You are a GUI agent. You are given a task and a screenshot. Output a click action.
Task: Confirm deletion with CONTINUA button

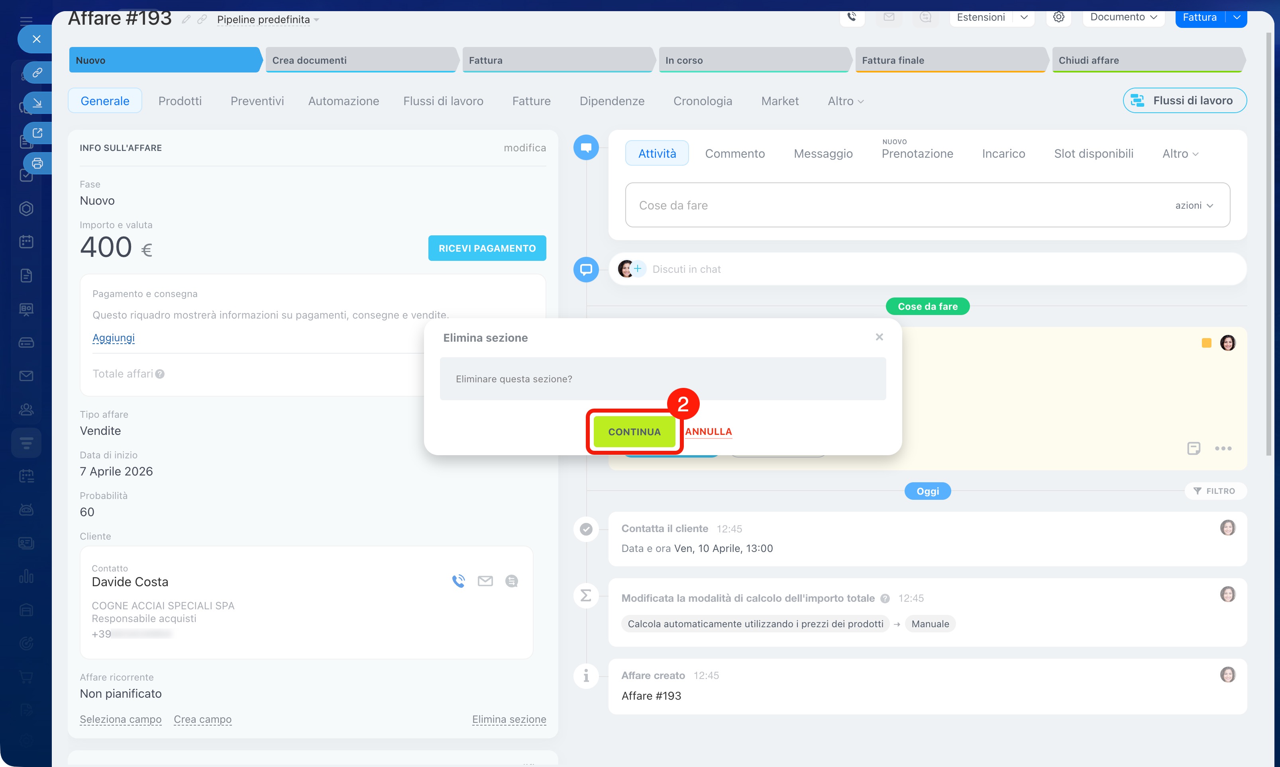tap(634, 432)
